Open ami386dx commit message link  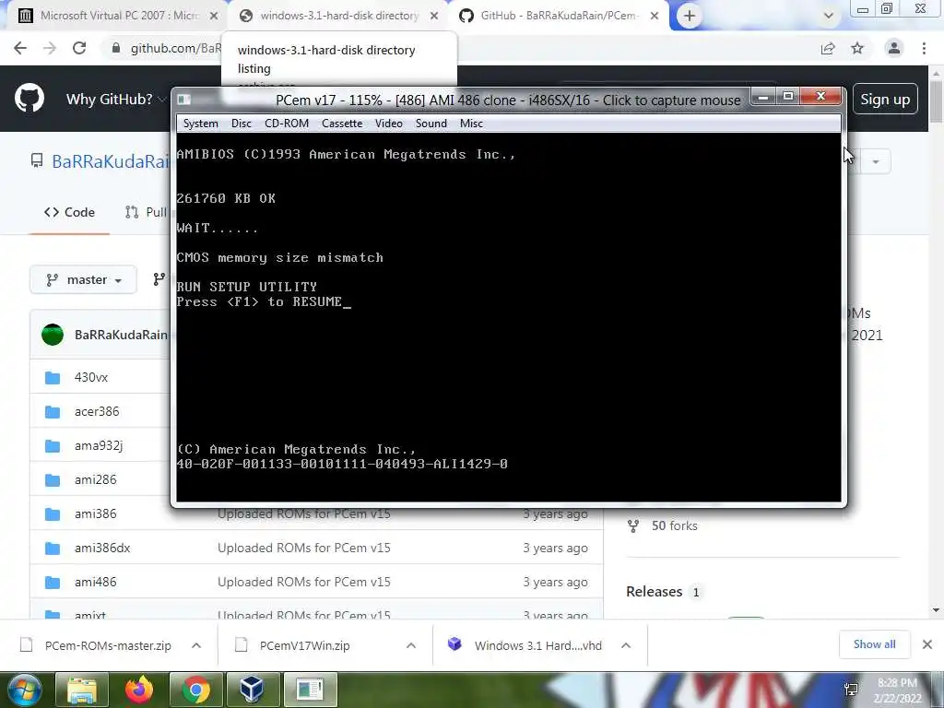click(304, 548)
